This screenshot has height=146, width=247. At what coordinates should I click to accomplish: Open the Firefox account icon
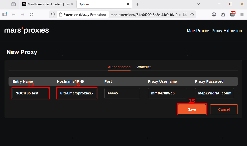coord(214,14)
